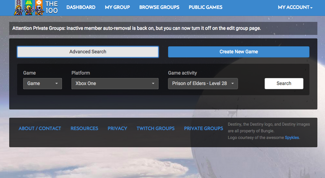Open the About / Contact footer link
This screenshot has height=178, width=325.
coord(40,129)
